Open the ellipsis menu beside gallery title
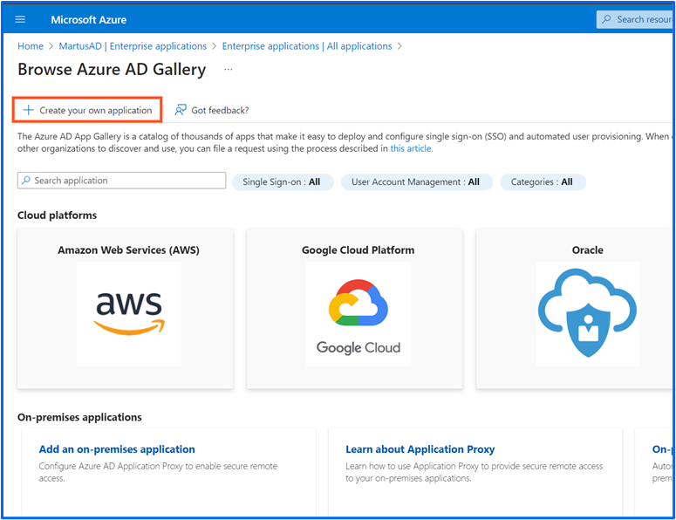The height and width of the screenshot is (520, 676). click(228, 70)
